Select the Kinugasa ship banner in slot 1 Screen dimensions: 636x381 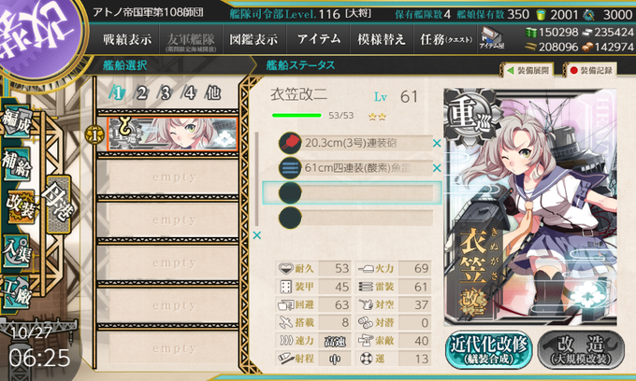click(x=172, y=134)
